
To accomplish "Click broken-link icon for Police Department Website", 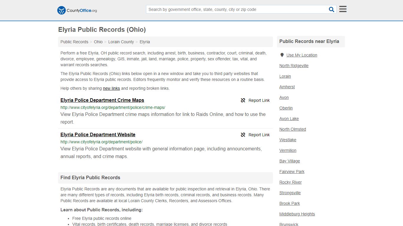I will point(243,135).
